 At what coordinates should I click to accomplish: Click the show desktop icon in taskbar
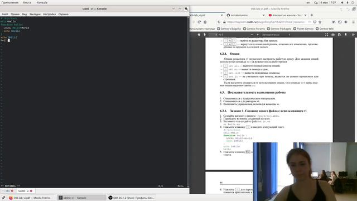coord(3,198)
